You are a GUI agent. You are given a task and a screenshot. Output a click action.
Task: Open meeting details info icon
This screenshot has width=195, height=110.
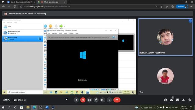(x=165, y=100)
